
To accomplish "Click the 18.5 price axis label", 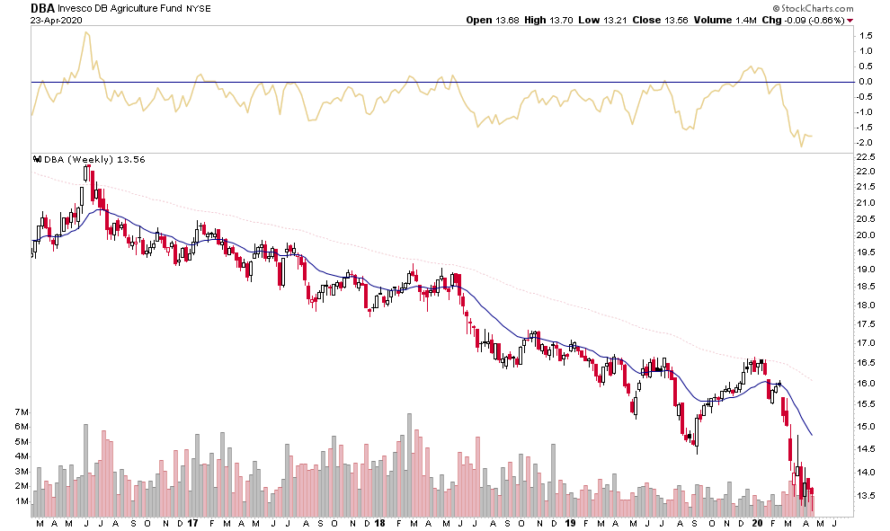I will coord(866,287).
